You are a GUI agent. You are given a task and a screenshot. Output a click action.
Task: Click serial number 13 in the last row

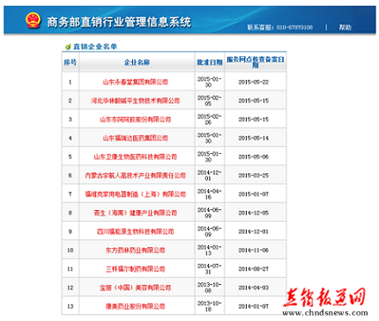(71, 306)
